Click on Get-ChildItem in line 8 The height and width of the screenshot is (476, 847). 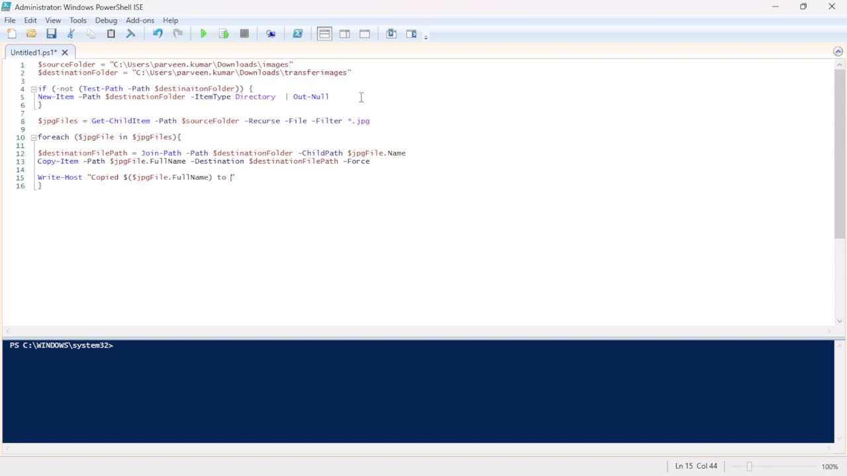[120, 121]
